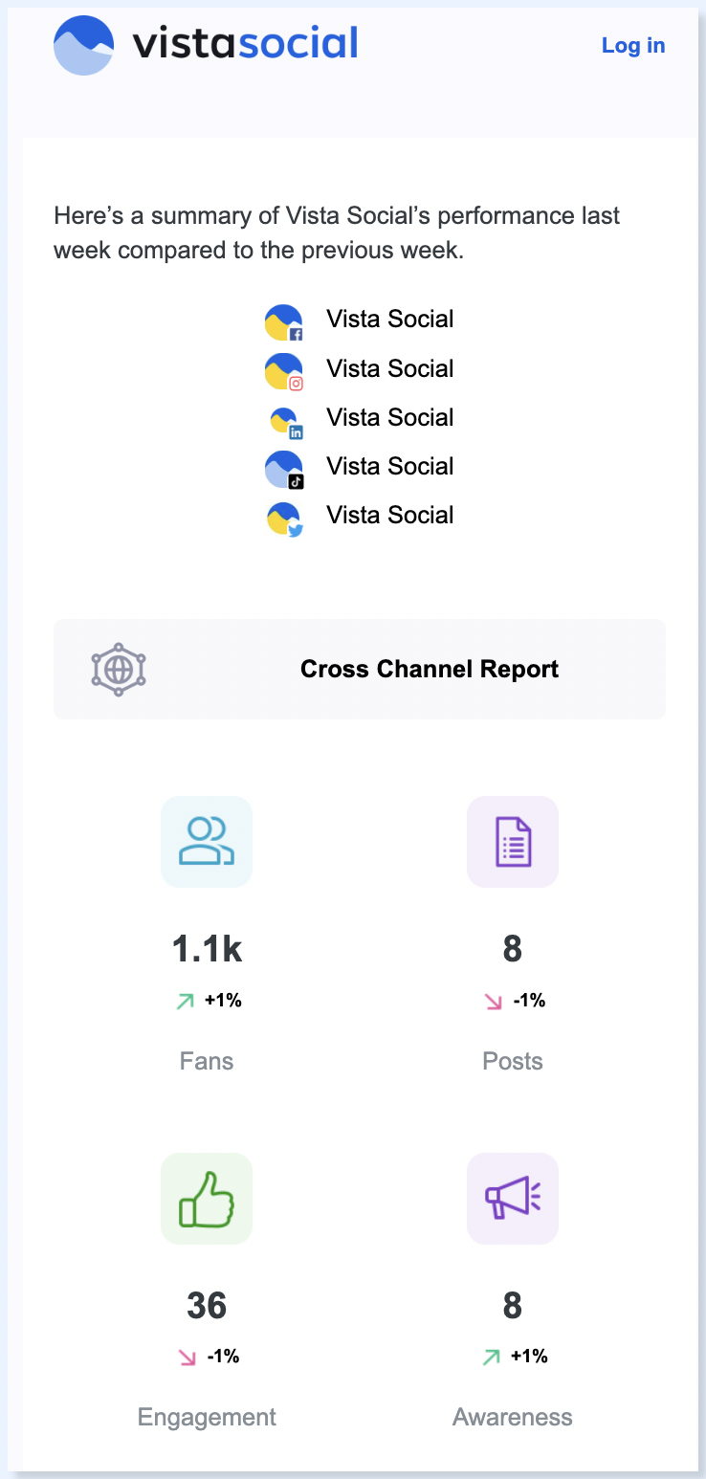The width and height of the screenshot is (706, 1479).
Task: Click the Fans label
Action: click(x=207, y=1061)
